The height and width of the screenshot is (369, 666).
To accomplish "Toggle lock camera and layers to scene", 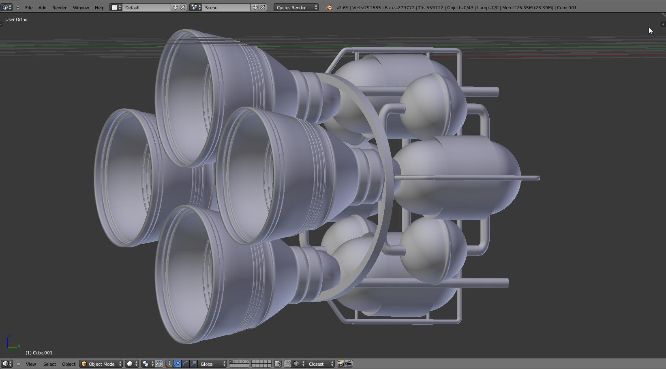I will (x=278, y=364).
